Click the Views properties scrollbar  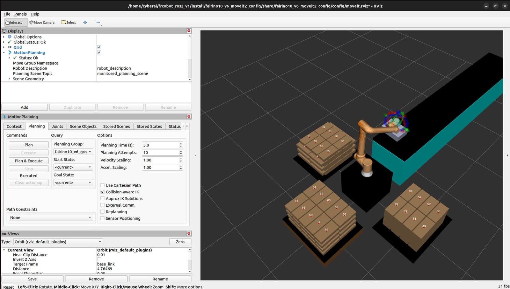point(190,260)
